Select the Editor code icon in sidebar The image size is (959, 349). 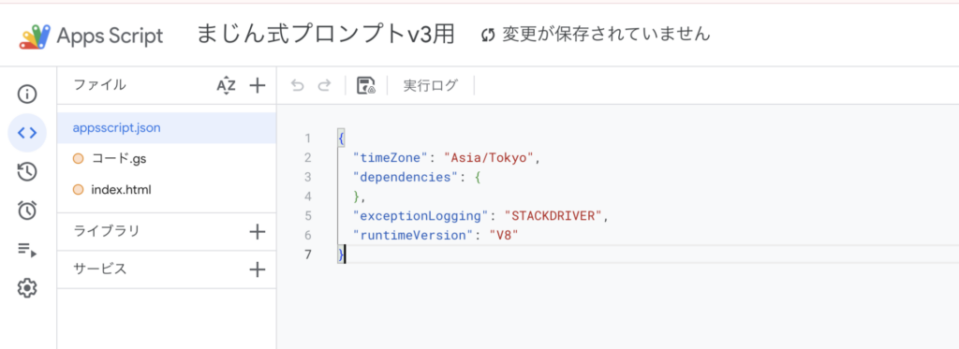(x=27, y=133)
